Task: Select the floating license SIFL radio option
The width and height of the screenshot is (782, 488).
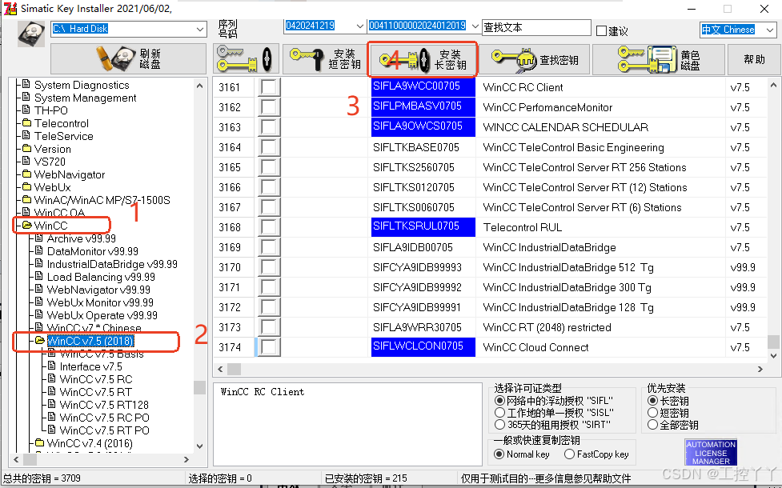Action: 499,400
